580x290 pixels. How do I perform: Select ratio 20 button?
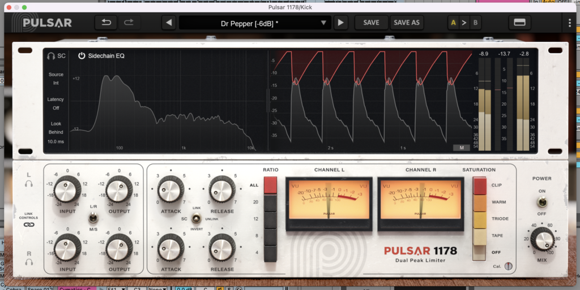point(270,202)
